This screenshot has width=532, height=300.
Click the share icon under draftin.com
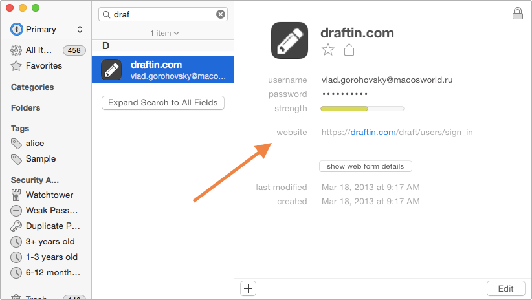pos(349,50)
